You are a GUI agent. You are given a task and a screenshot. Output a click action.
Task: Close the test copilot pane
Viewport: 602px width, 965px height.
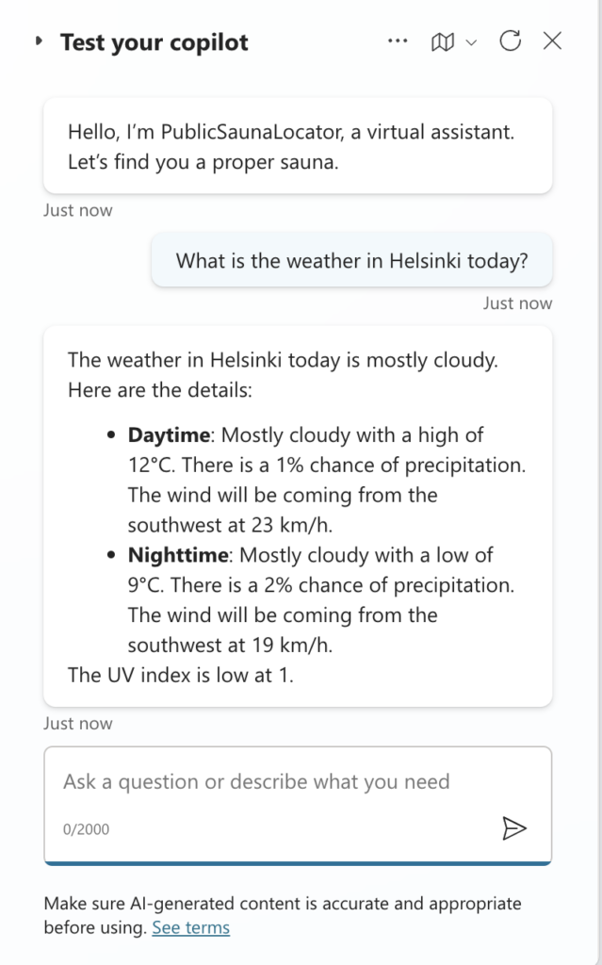pyautogui.click(x=553, y=41)
